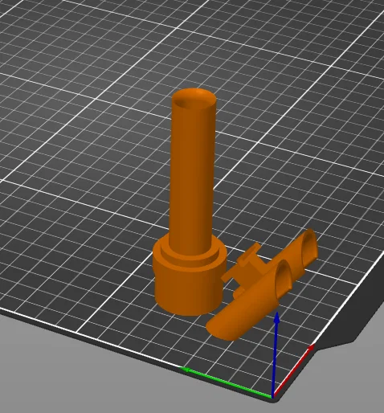Click the green Y axis line

[x=227, y=382]
